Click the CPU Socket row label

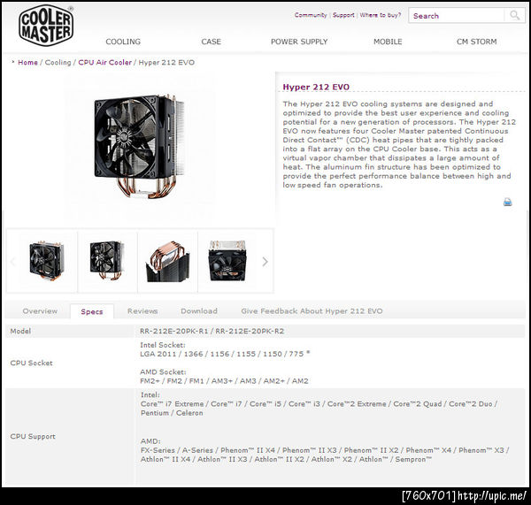[31, 363]
